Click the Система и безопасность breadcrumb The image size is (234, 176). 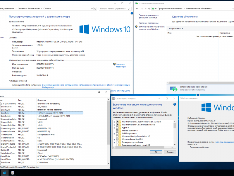[29, 9]
